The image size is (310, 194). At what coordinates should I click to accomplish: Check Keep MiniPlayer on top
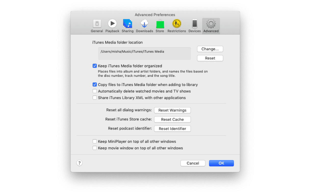[x=95, y=141]
